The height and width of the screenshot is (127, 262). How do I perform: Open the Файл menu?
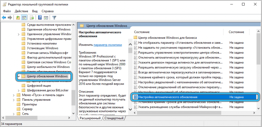coord(7,11)
